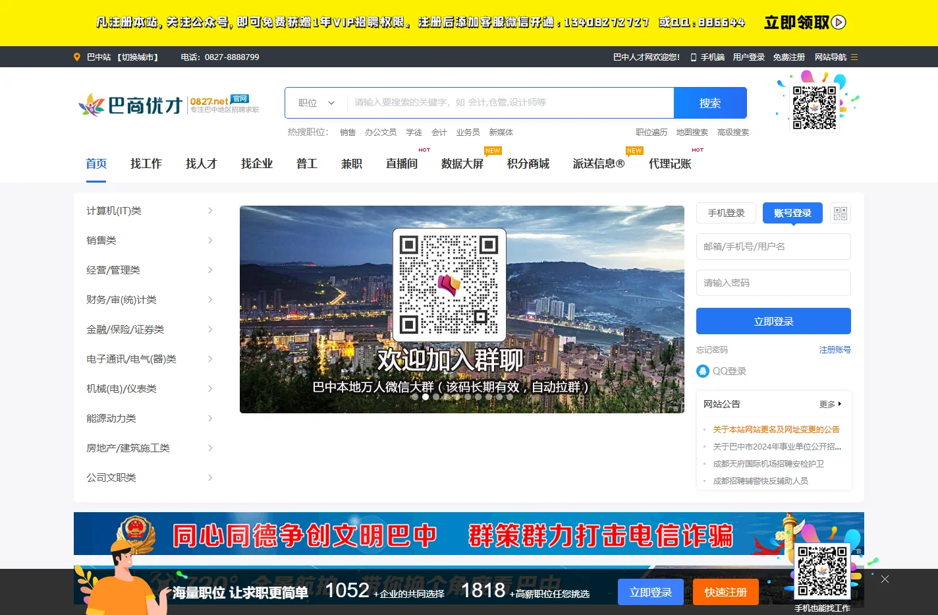Expand the 房地产/建筑施工类 category arrow
The image size is (938, 615).
pyautogui.click(x=210, y=448)
